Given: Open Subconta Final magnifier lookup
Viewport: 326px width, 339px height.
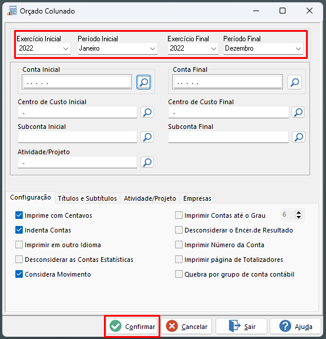Looking at the screenshot, I should [x=298, y=137].
